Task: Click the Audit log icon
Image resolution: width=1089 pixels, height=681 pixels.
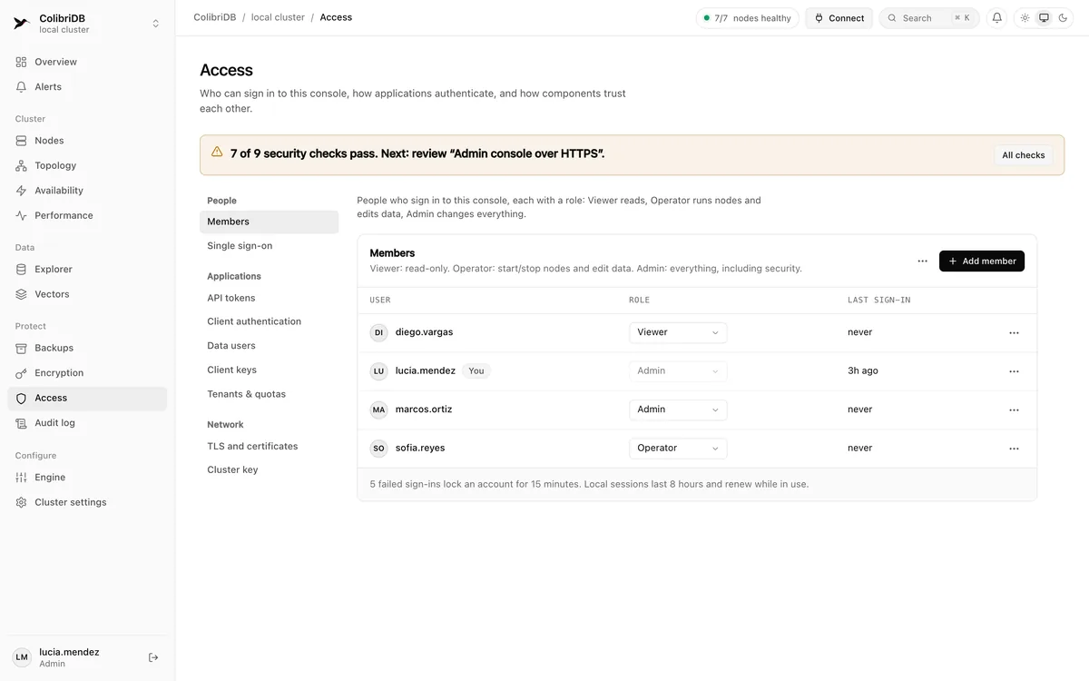Action: (x=22, y=423)
